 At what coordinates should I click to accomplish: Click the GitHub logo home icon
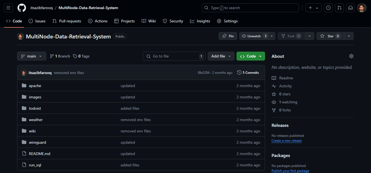[x=22, y=8]
